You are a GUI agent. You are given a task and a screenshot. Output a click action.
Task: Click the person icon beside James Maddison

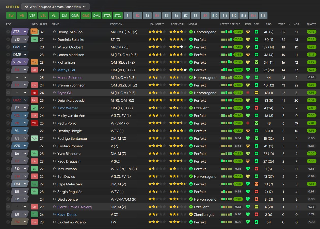point(54,55)
